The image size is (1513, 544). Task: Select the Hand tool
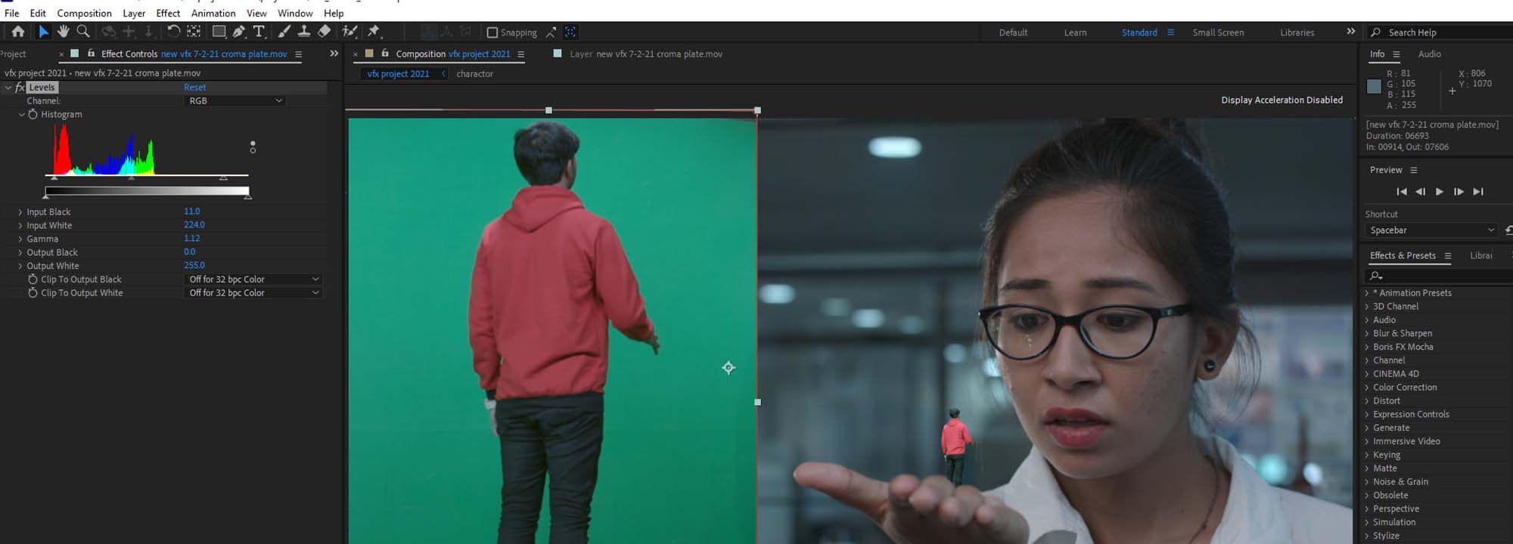(x=63, y=32)
